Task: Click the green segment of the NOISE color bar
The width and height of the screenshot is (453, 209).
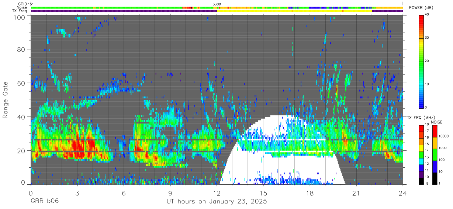Action: pos(435,154)
